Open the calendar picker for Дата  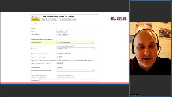pyautogui.click(x=66, y=31)
